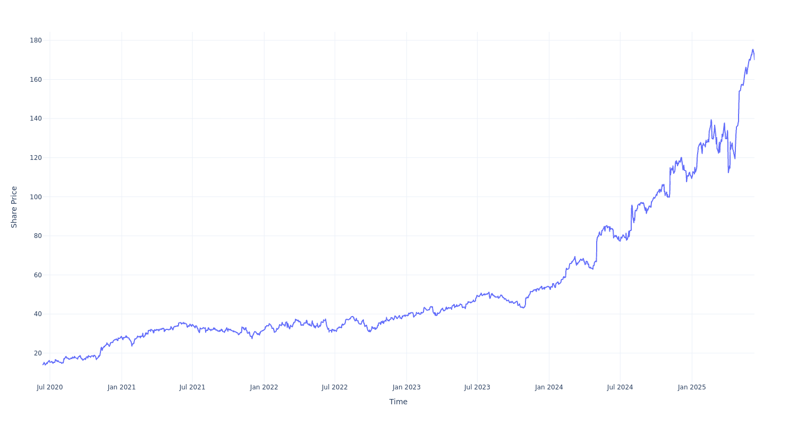The height and width of the screenshot is (425, 797).
Task: Click the "Jan 2021" x-axis tick label
Action: 122,387
